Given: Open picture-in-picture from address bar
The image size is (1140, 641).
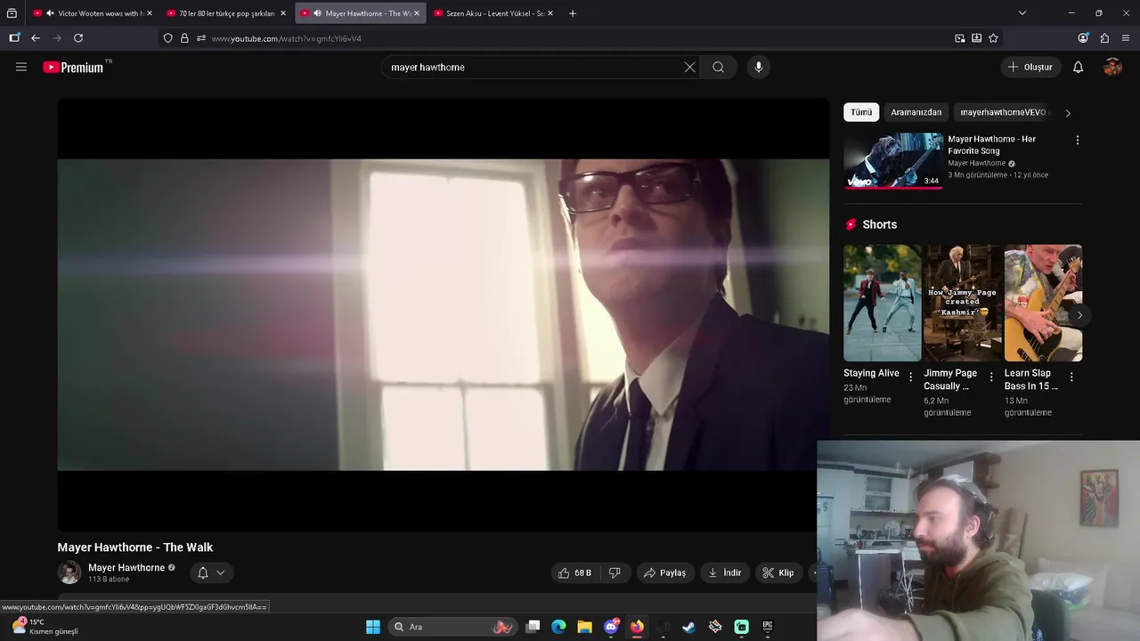Looking at the screenshot, I should [x=959, y=38].
